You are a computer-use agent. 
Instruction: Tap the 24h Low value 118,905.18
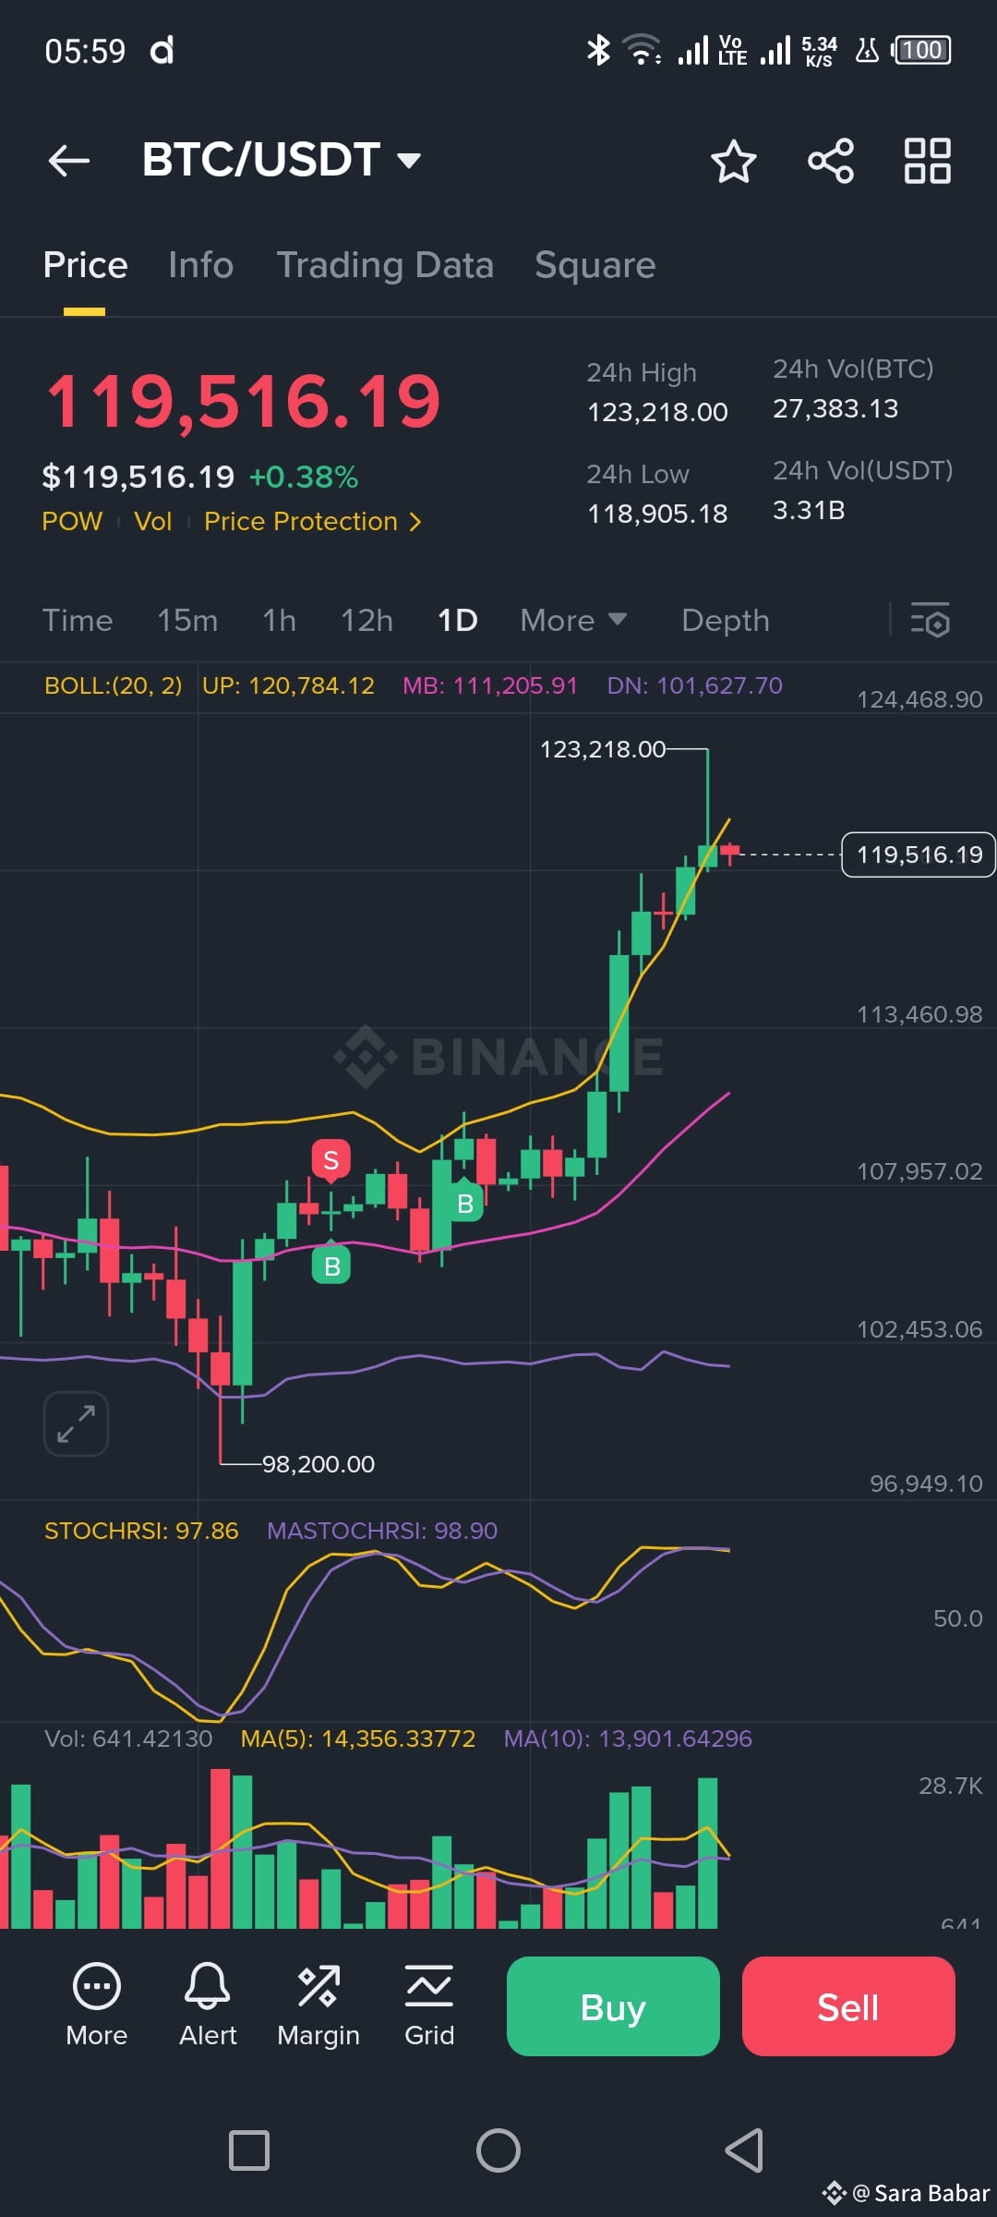[x=658, y=514]
